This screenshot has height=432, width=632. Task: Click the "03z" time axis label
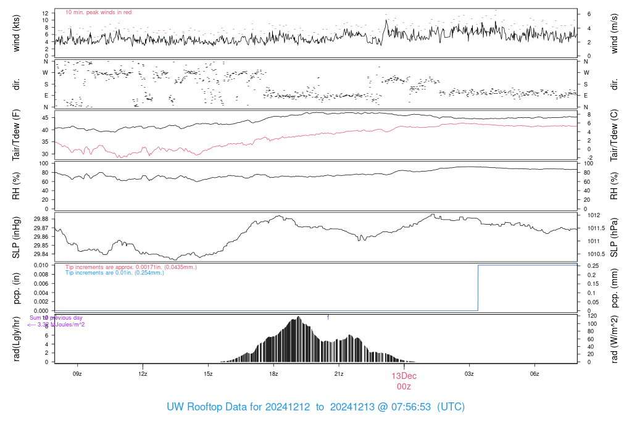469,374
